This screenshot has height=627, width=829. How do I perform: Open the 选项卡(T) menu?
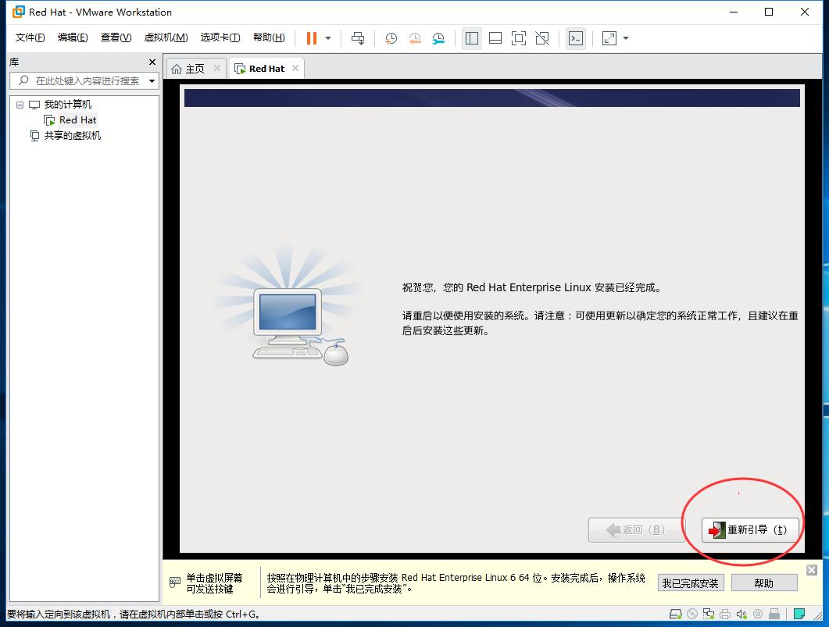[220, 37]
